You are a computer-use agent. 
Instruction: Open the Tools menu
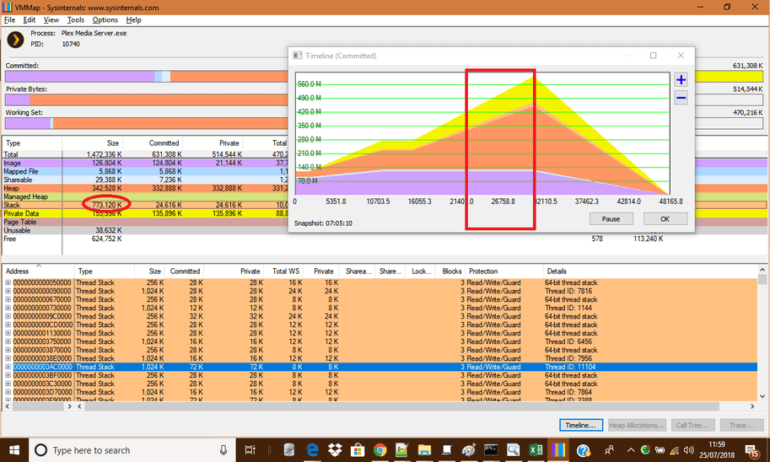pyautogui.click(x=75, y=19)
